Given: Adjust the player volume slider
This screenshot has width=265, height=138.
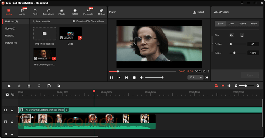Looking at the screenshot, I should [x=154, y=77].
